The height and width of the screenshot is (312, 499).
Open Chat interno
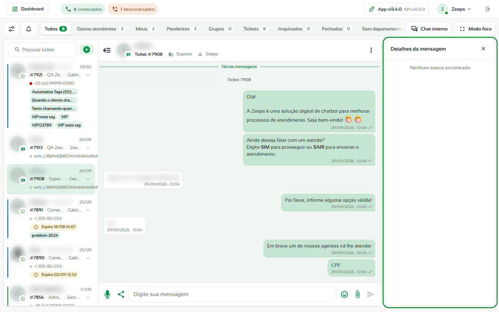click(x=429, y=29)
